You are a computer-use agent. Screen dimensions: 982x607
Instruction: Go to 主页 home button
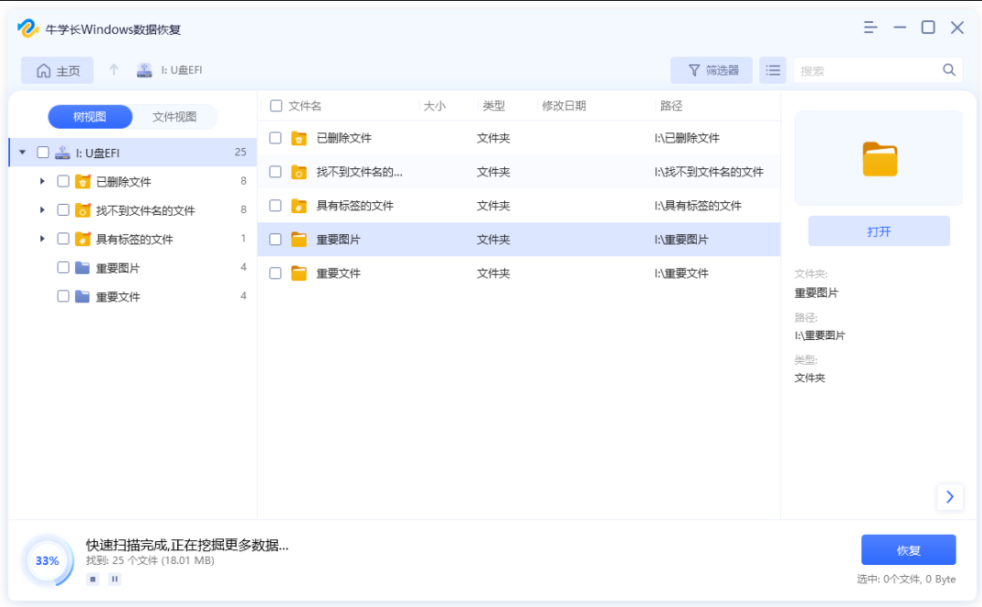click(58, 70)
